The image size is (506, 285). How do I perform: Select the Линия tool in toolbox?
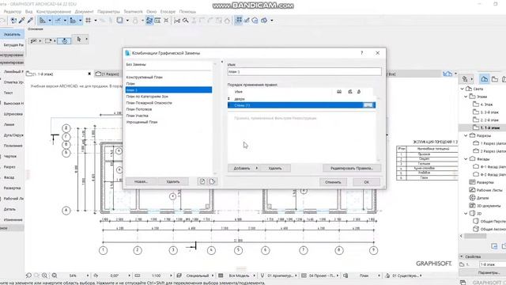click(x=9, y=124)
